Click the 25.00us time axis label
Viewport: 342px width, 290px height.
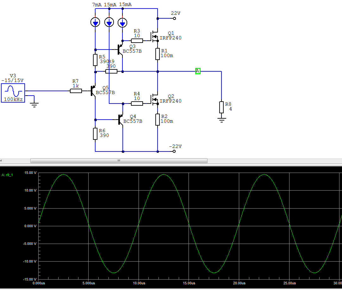pos(290,283)
